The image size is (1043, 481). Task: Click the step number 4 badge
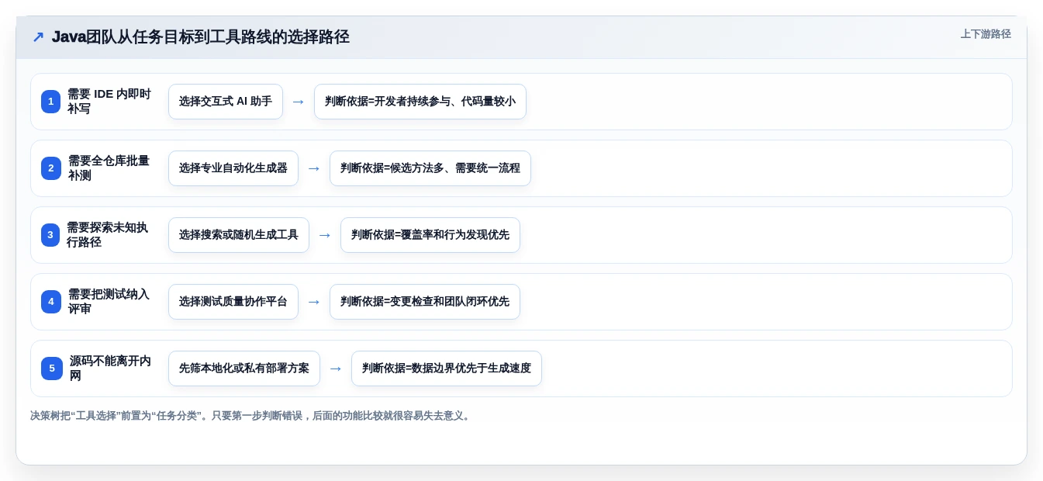[x=50, y=302]
